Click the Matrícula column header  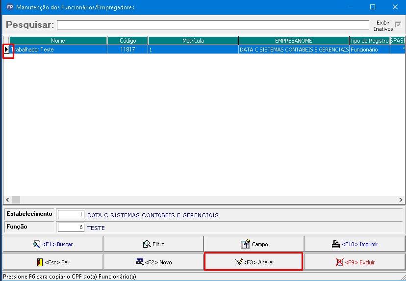tap(193, 41)
